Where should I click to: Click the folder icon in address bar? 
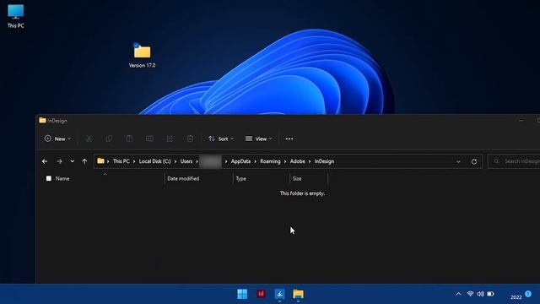coord(100,161)
